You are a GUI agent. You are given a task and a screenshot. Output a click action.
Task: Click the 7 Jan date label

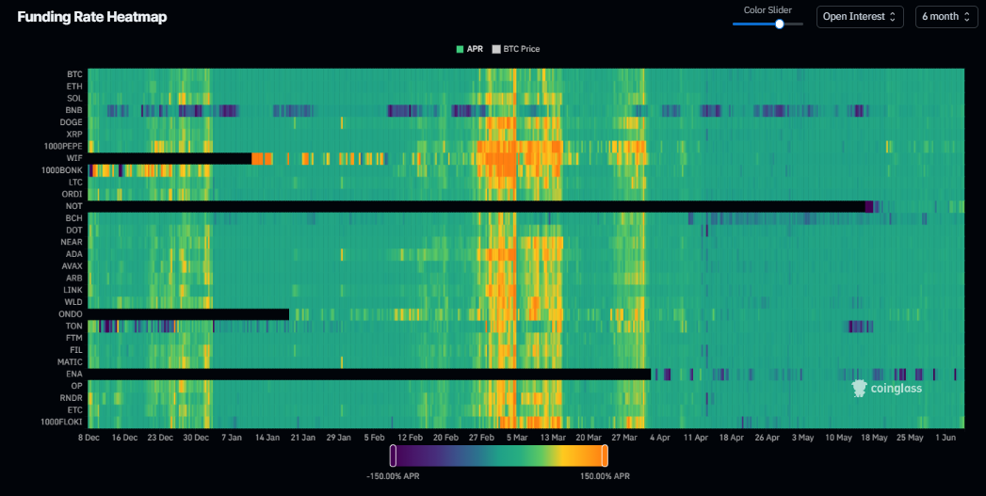[x=232, y=438]
